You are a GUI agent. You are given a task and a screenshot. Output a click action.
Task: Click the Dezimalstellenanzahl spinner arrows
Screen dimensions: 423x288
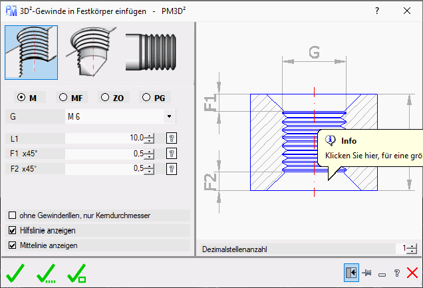pos(412,249)
